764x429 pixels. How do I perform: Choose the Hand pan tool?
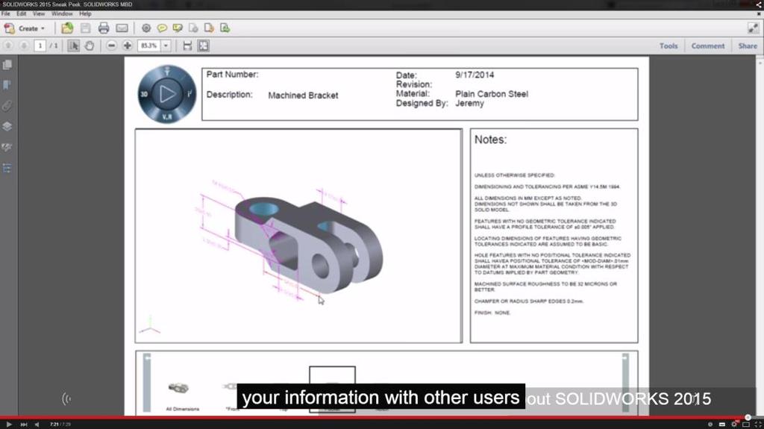(90, 46)
